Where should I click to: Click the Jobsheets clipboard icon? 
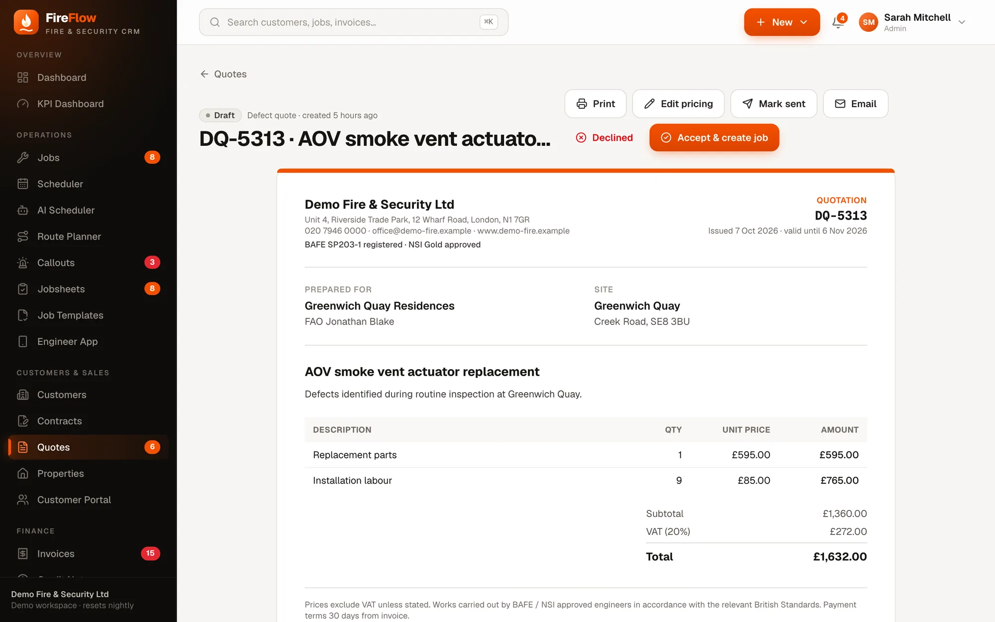(x=23, y=289)
